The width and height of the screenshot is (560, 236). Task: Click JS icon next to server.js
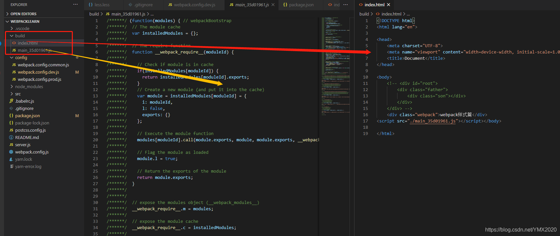coord(11,145)
